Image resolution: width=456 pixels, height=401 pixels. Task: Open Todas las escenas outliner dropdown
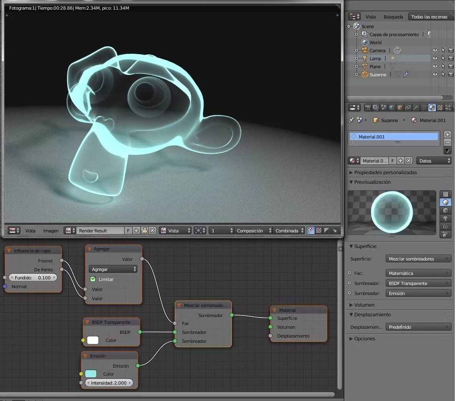click(x=431, y=16)
